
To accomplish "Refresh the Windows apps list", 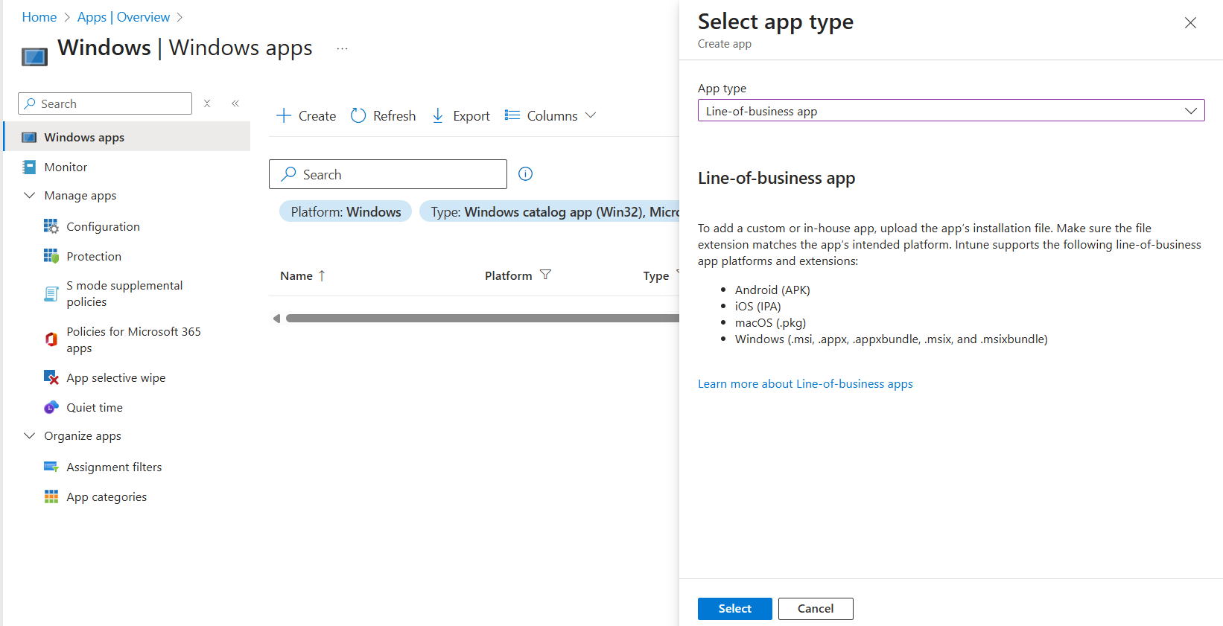I will pyautogui.click(x=383, y=115).
